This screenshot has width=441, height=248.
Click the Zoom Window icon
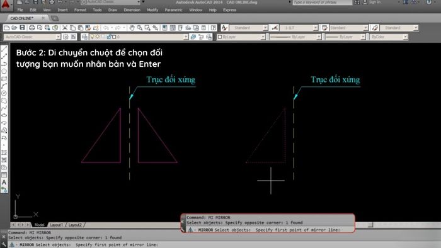(147, 28)
